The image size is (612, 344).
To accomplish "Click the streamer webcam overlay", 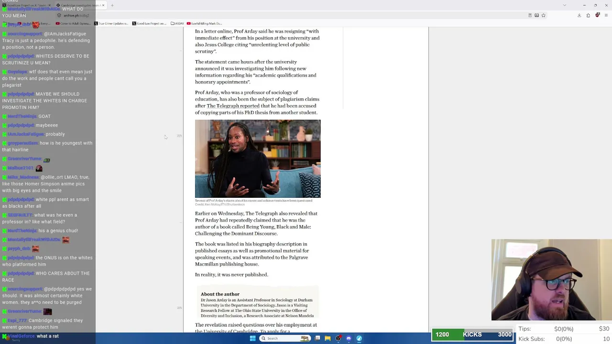I will pos(551,279).
